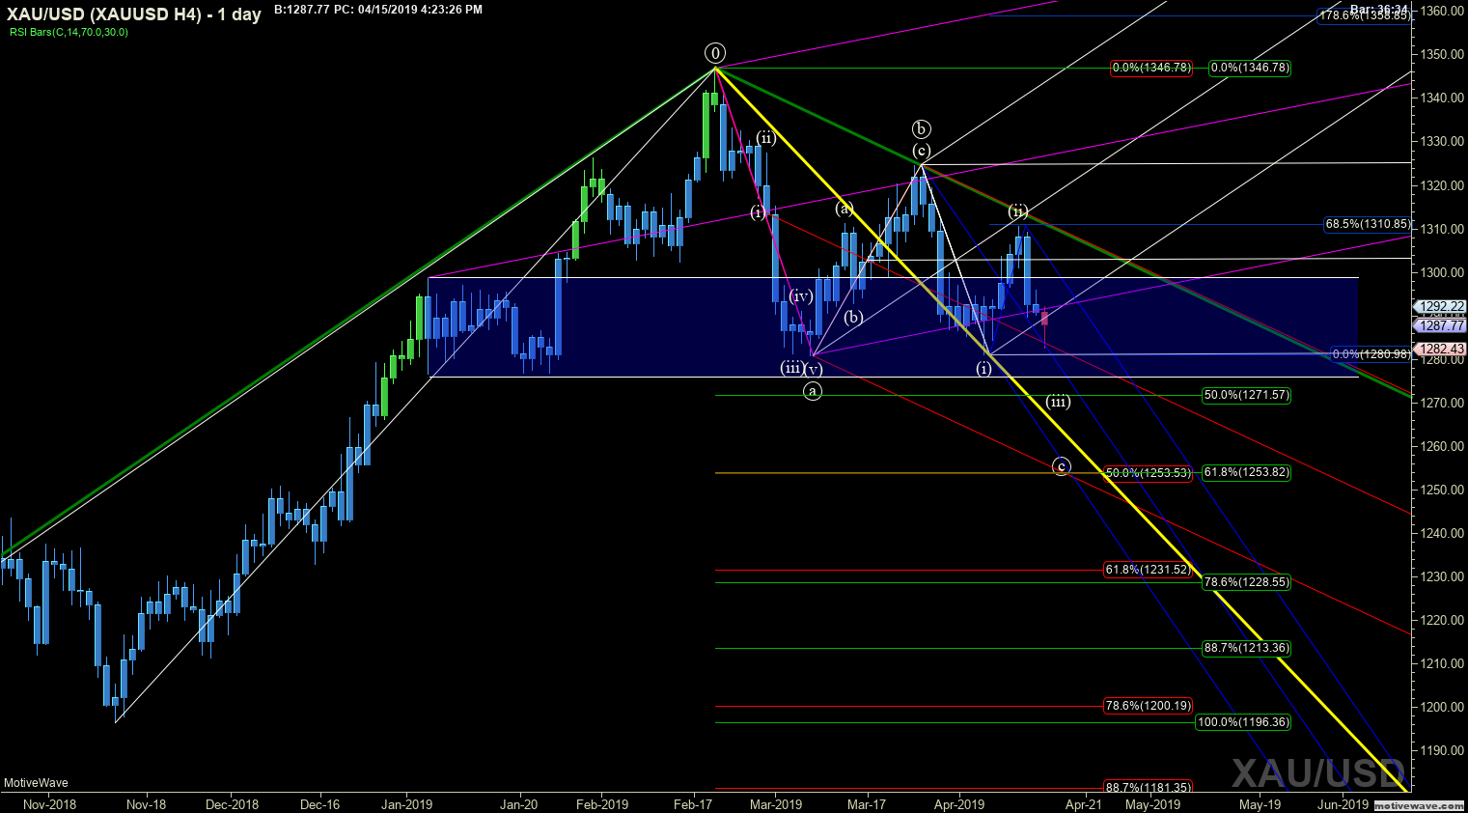Click the circled 0 wave label at peak

[x=715, y=52]
